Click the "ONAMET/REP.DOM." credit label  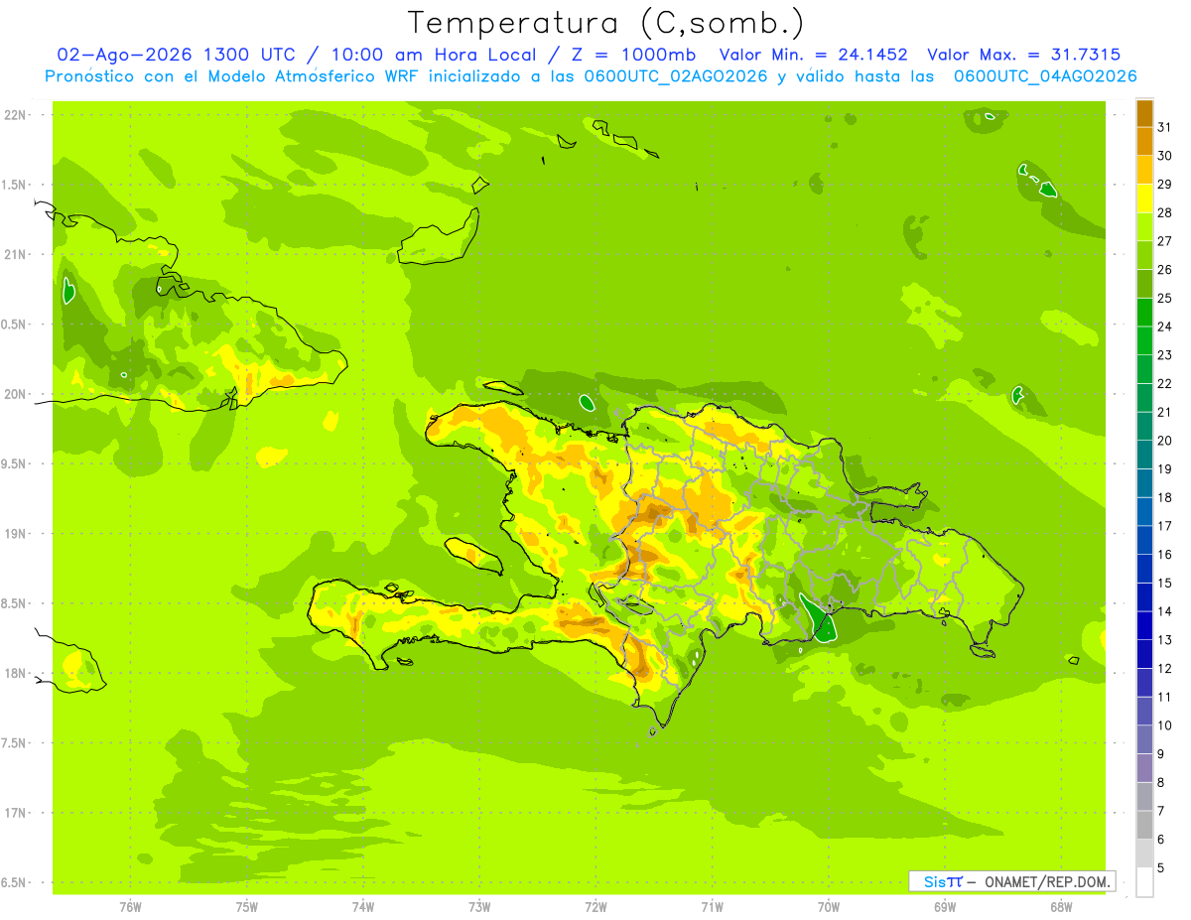point(1048,881)
